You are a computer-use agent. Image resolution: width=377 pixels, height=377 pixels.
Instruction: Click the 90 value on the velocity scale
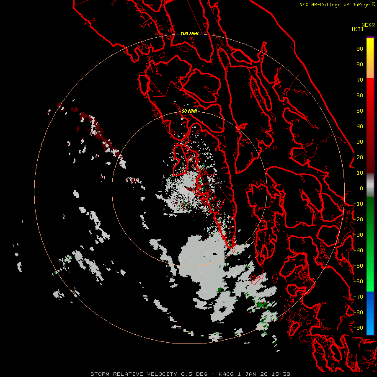click(x=360, y=49)
